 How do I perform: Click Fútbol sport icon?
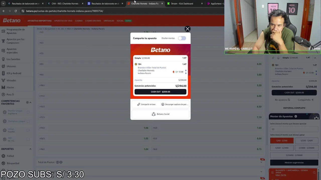pos(3,156)
